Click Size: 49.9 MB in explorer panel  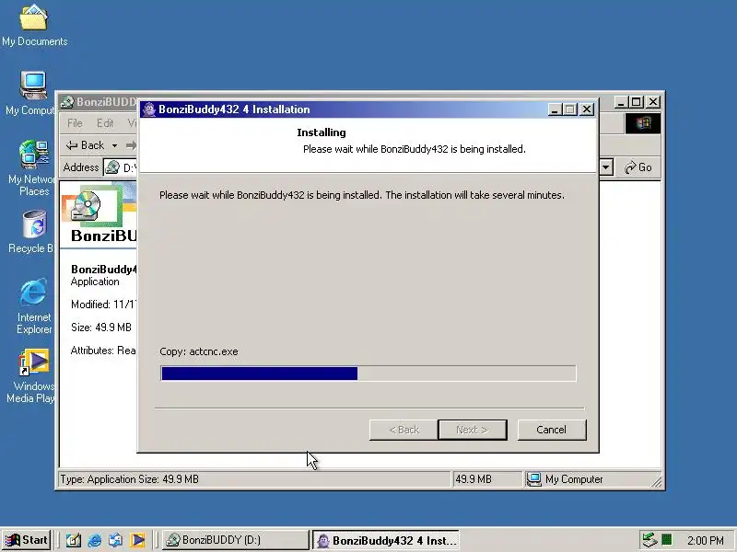click(x=101, y=328)
